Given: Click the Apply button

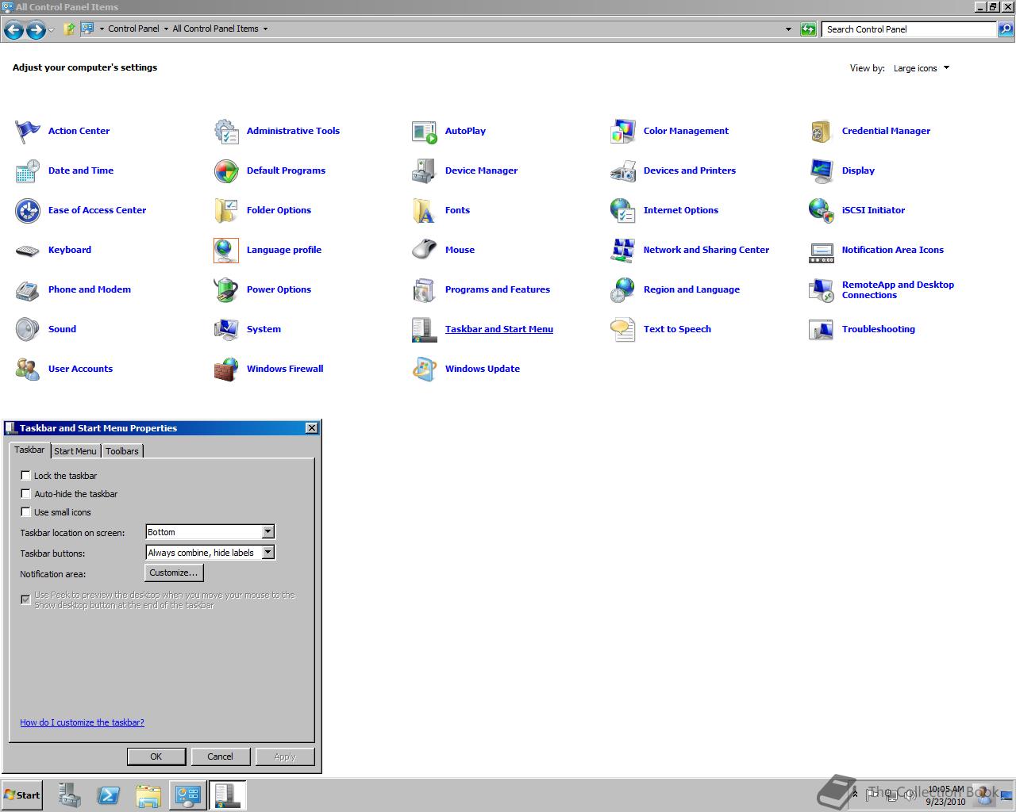Looking at the screenshot, I should click(285, 756).
